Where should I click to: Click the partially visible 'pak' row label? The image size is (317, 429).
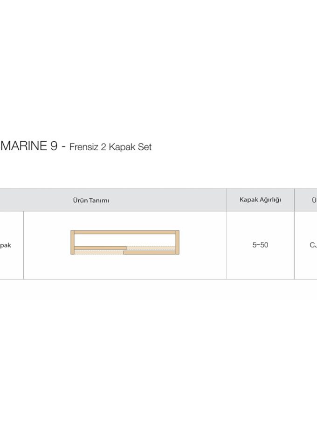click(x=5, y=245)
